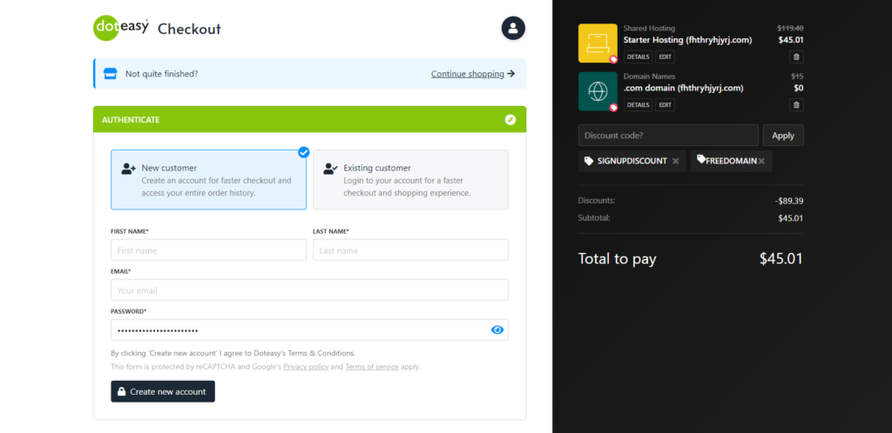Screen dimensions: 892x433
Task: Click the Starter Hosting yellow product thumbnail
Action: 598,43
